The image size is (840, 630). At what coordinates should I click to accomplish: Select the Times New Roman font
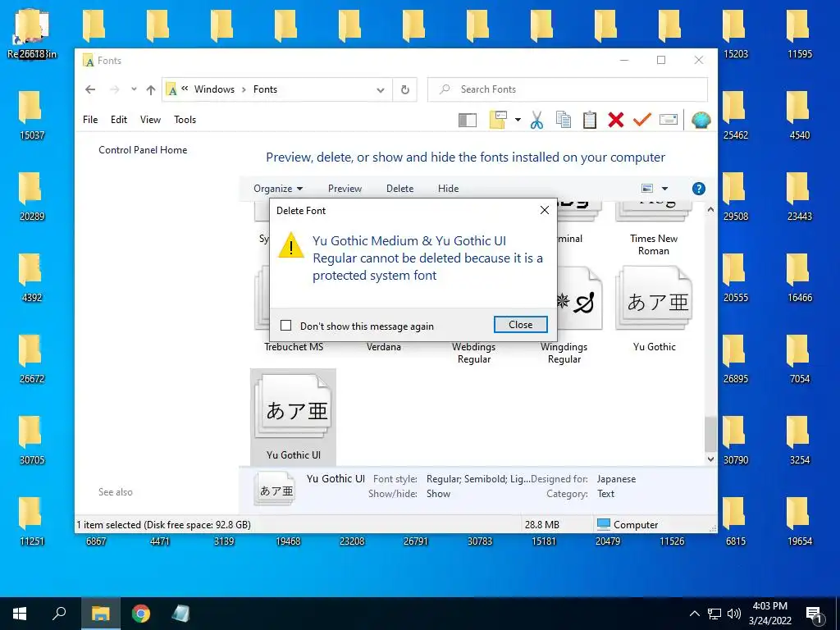[654, 244]
